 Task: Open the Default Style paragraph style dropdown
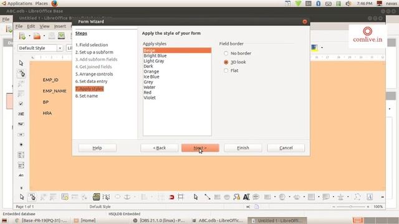pyautogui.click(x=60, y=48)
